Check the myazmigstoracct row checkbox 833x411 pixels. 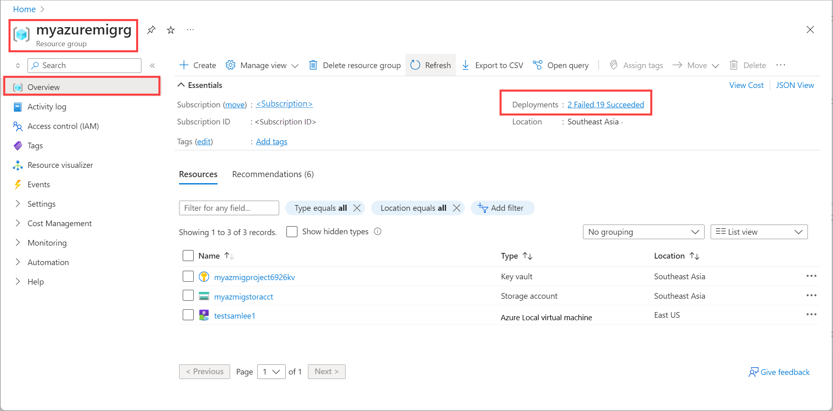[188, 295]
